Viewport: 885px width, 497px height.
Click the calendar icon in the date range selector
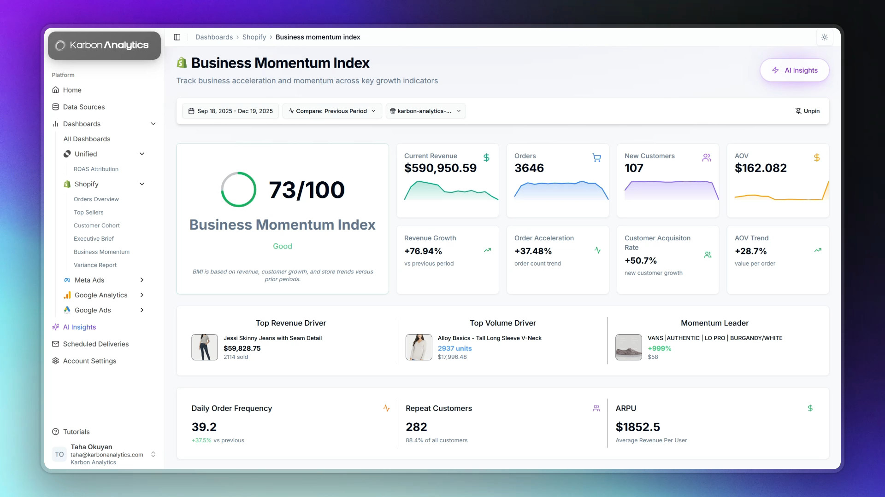(x=192, y=111)
